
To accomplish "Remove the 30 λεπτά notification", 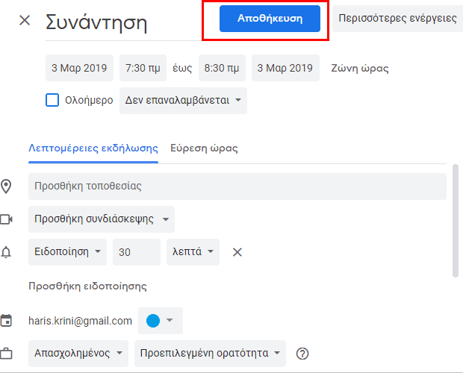I will (x=237, y=252).
